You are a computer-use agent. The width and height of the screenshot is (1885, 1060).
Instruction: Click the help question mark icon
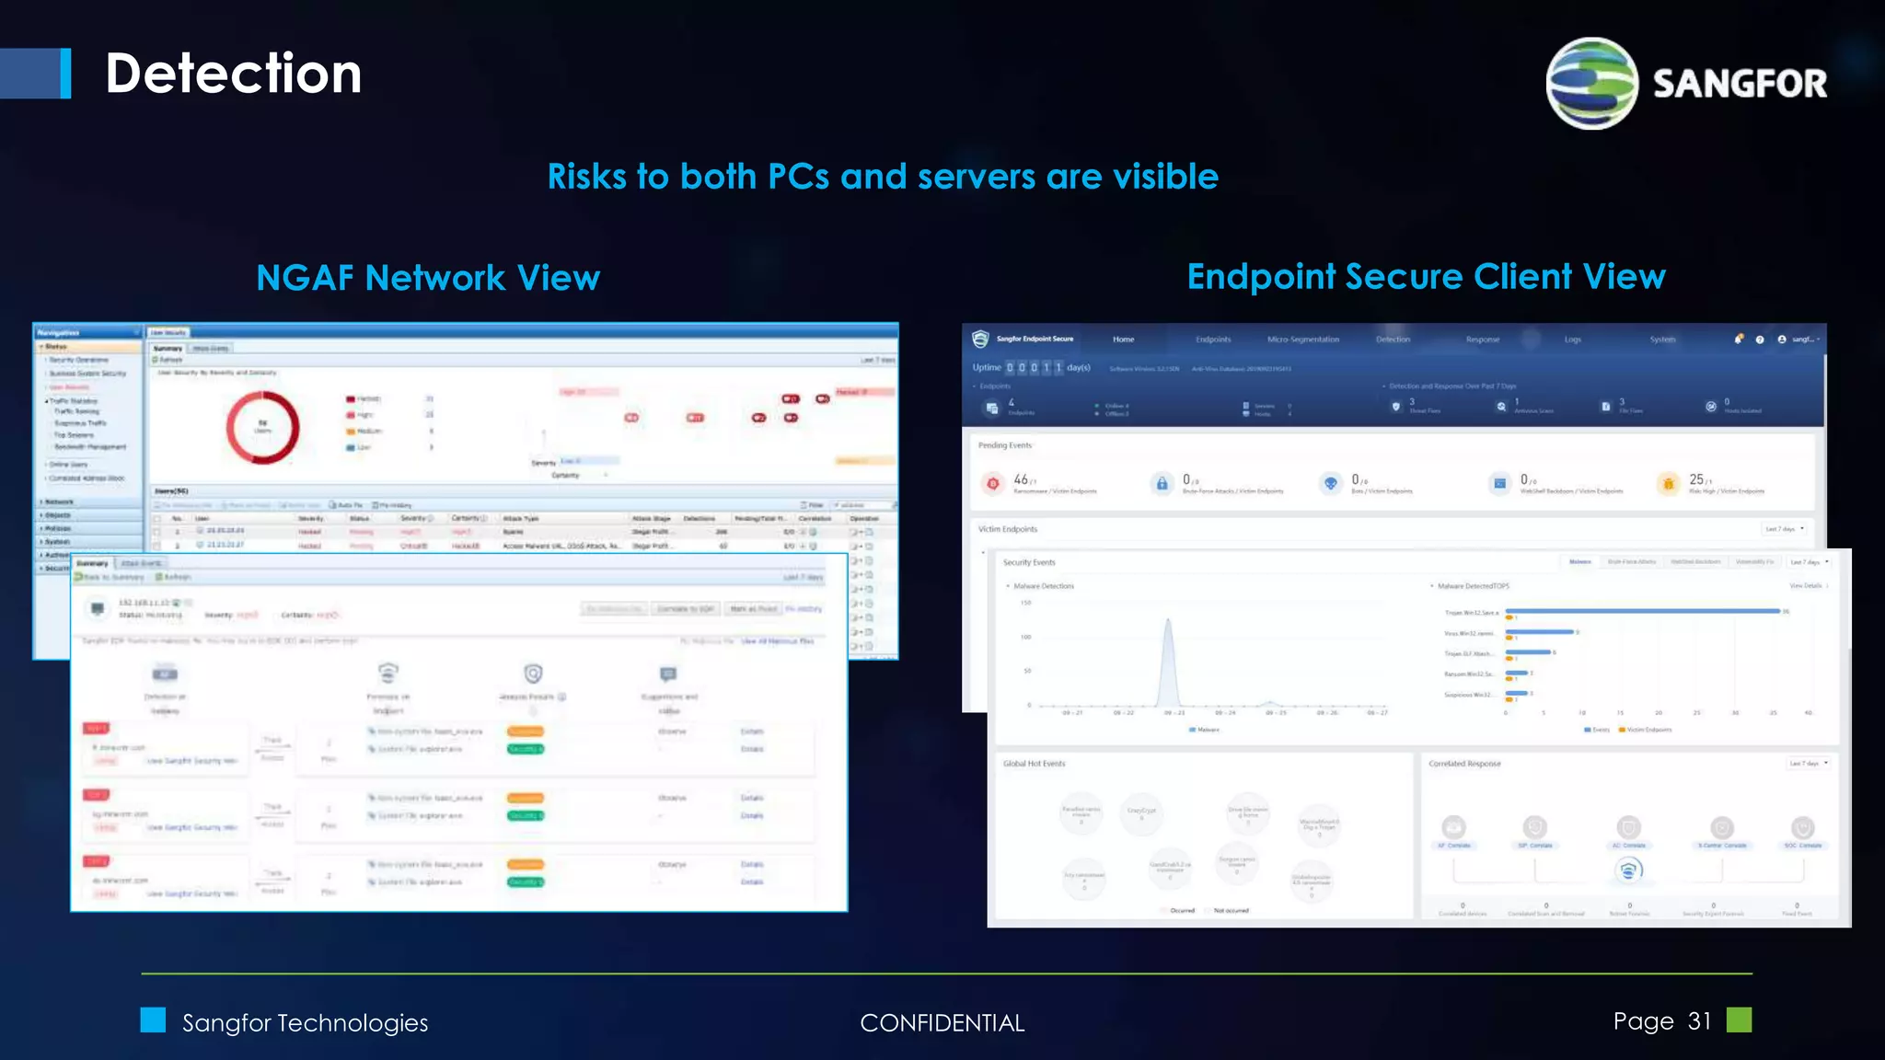(1760, 340)
